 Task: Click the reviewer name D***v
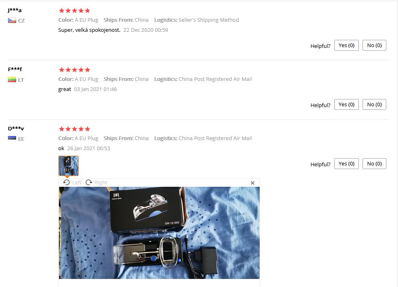pos(16,128)
